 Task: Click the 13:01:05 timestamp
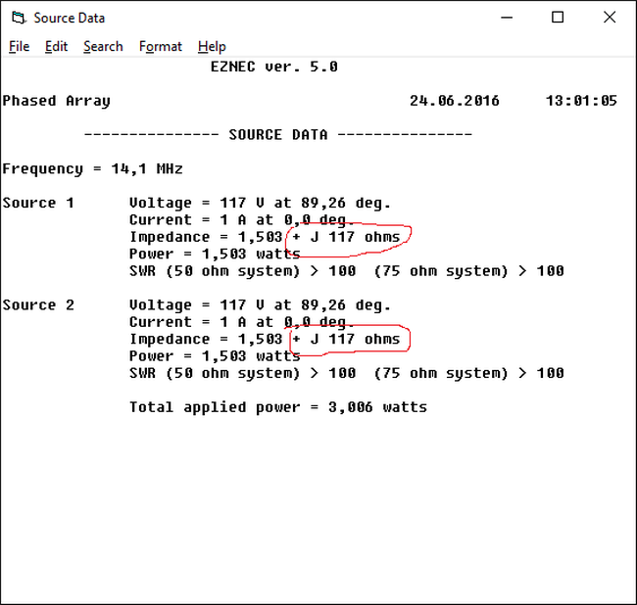(581, 101)
